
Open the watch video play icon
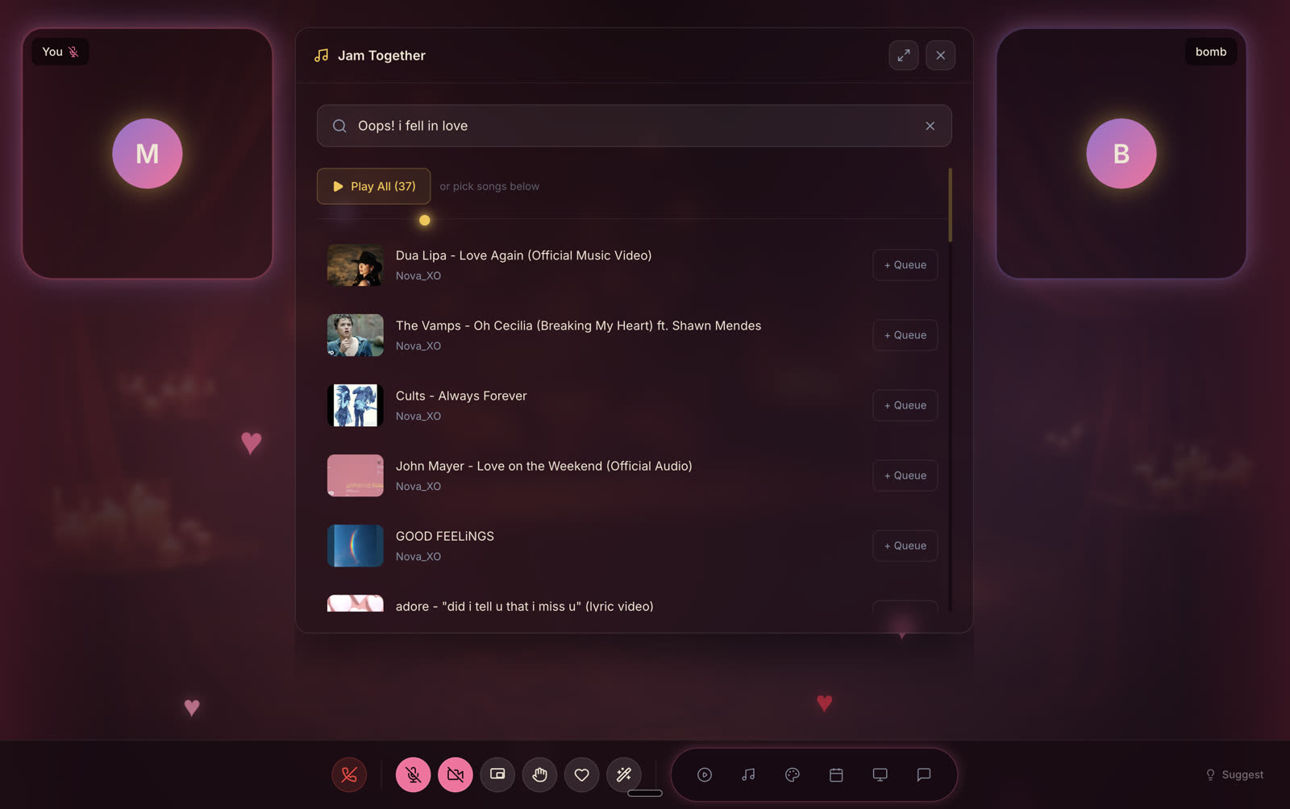[x=705, y=775]
